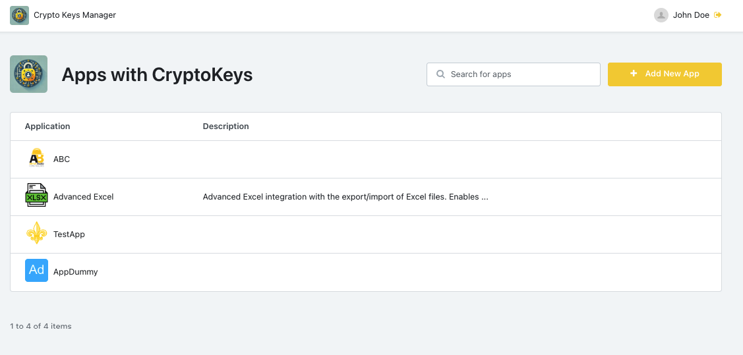This screenshot has width=743, height=355.
Task: Click John Doe's avatar icon
Action: tap(661, 15)
